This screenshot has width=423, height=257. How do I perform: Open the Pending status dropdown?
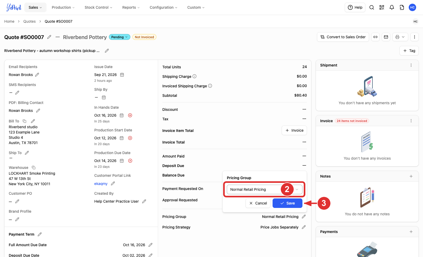(119, 37)
